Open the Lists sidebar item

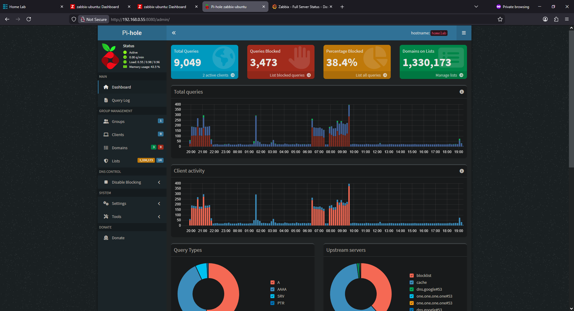(132, 161)
